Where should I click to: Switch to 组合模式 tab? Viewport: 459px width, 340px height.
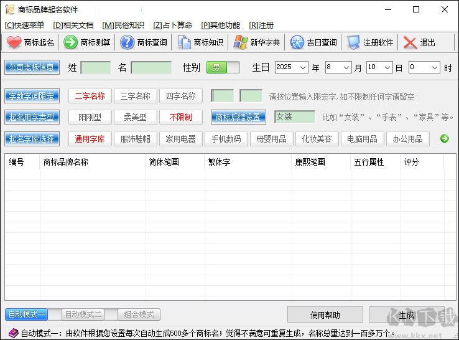(139, 314)
